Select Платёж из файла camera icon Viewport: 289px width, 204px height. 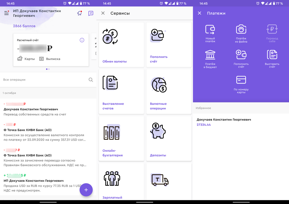241,34
